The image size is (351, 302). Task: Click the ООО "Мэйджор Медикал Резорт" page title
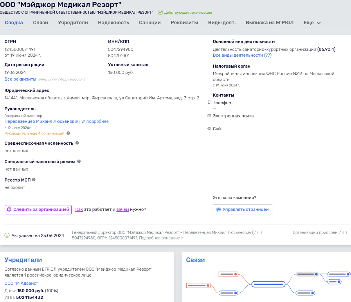click(61, 4)
